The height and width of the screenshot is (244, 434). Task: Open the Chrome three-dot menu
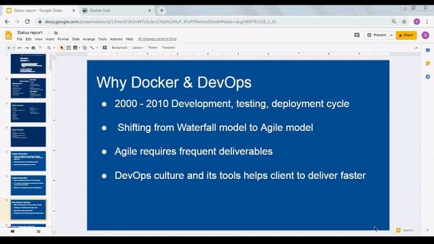427,22
